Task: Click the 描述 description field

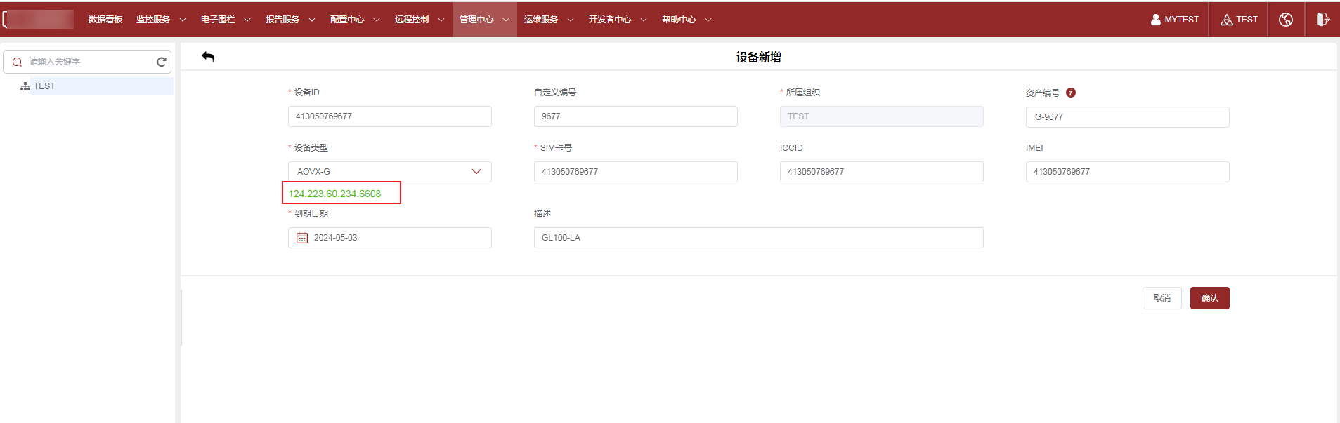Action: pos(757,238)
